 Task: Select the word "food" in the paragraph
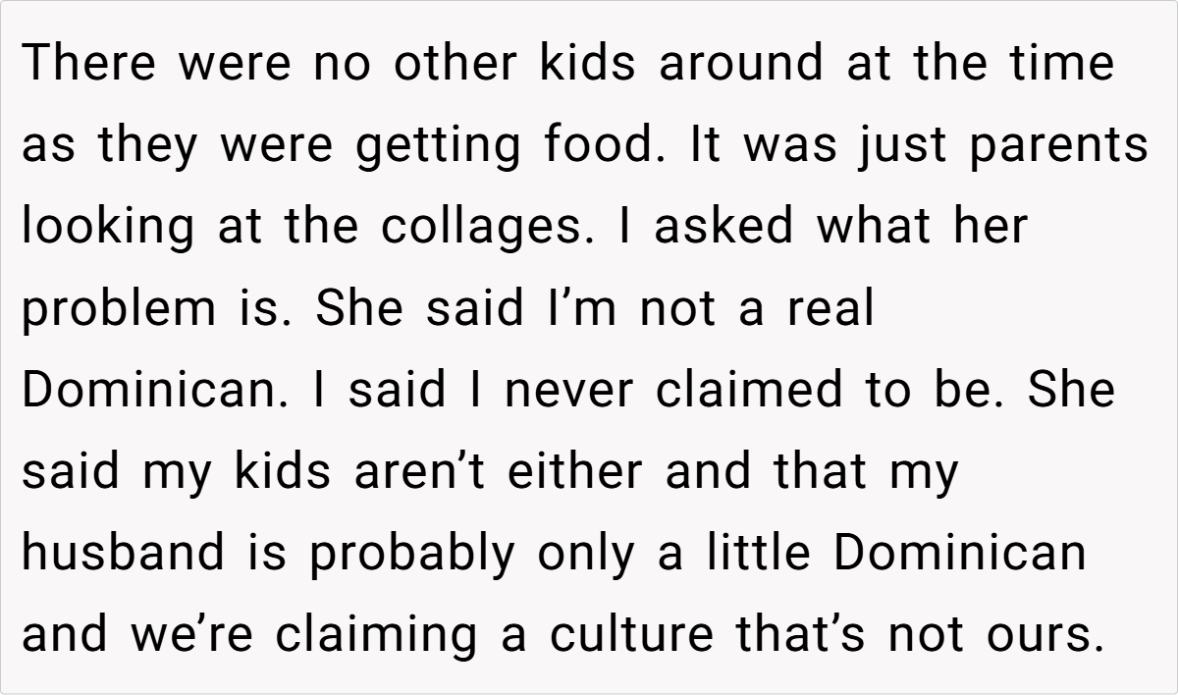597,145
